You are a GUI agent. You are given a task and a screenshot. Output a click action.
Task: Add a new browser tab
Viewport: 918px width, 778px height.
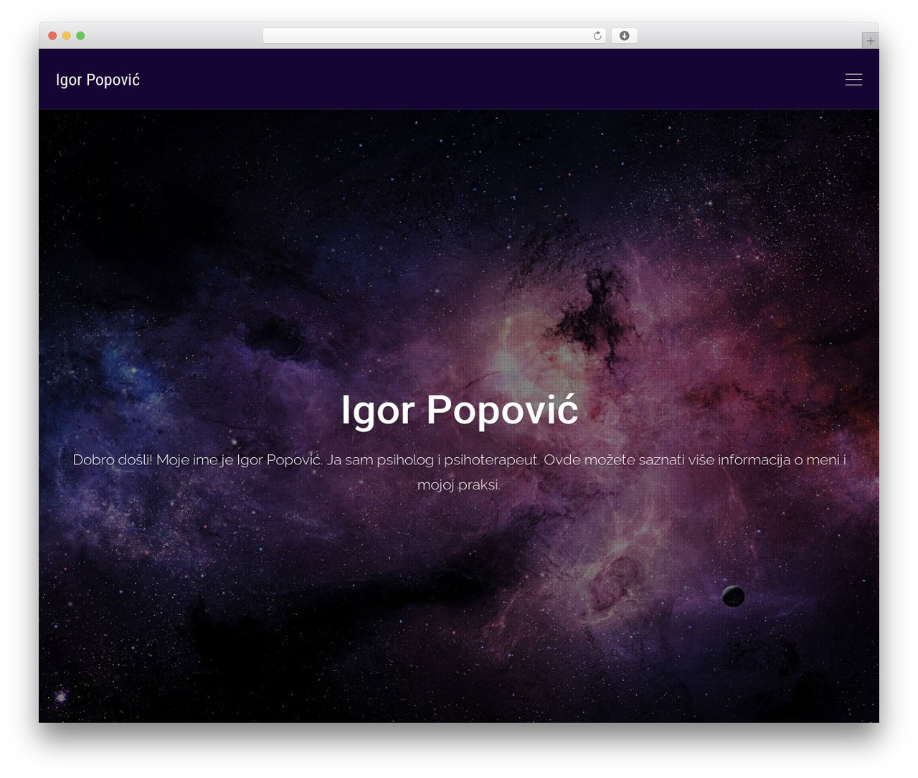(870, 41)
